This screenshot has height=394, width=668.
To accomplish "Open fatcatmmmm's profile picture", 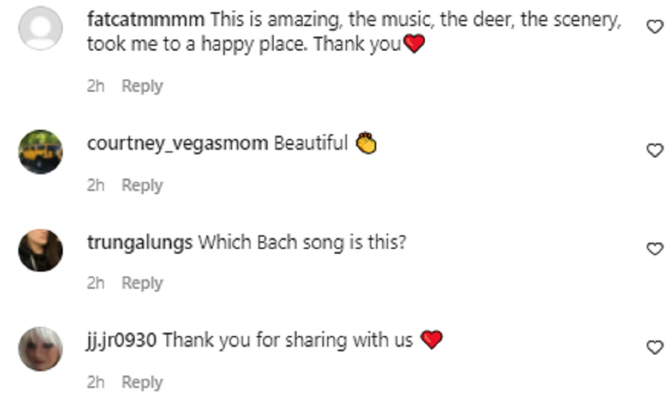I will [41, 28].
